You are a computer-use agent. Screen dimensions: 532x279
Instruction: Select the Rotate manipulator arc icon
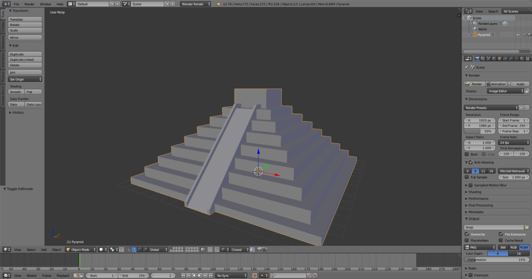pyautogui.click(x=140, y=250)
